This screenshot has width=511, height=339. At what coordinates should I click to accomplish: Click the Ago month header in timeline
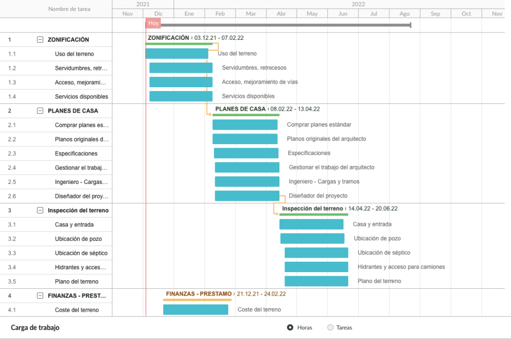[404, 13]
